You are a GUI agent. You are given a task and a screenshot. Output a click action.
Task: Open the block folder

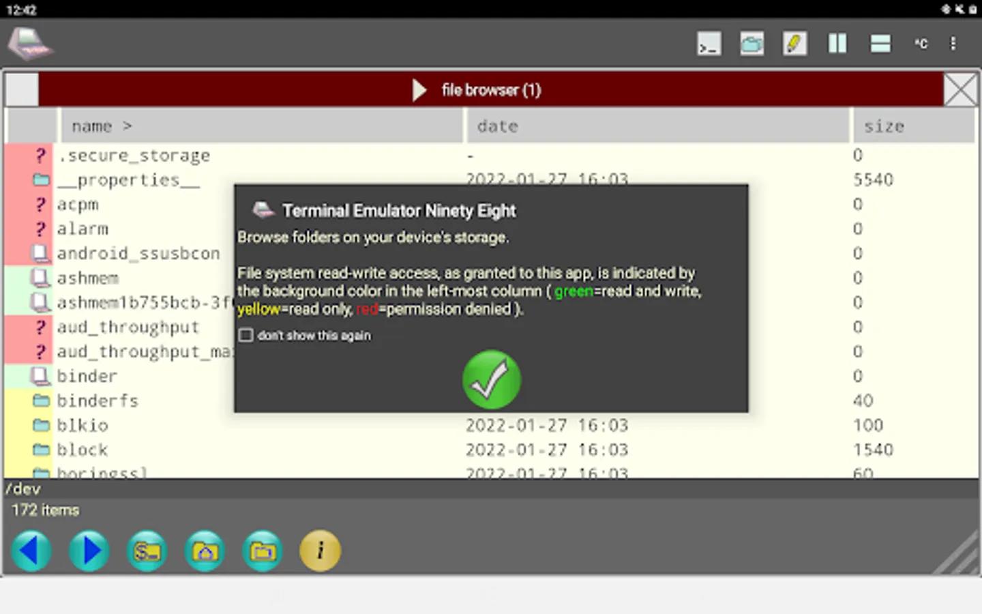click(x=83, y=450)
